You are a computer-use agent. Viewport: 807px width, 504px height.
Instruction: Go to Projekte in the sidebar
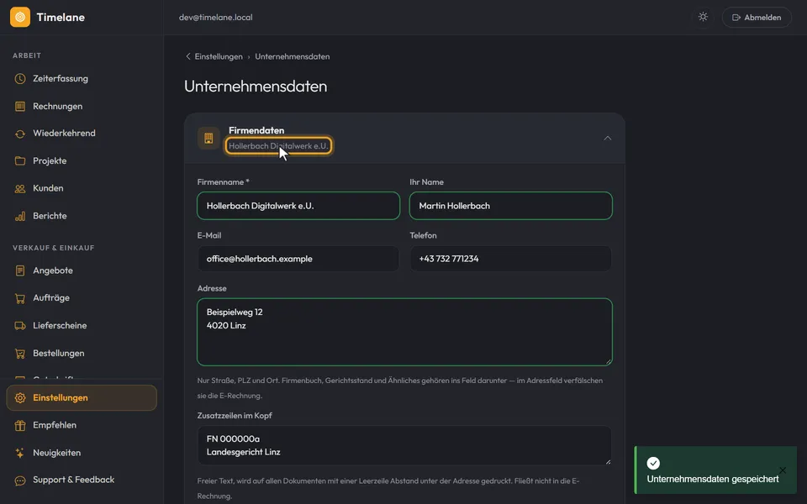[82, 161]
